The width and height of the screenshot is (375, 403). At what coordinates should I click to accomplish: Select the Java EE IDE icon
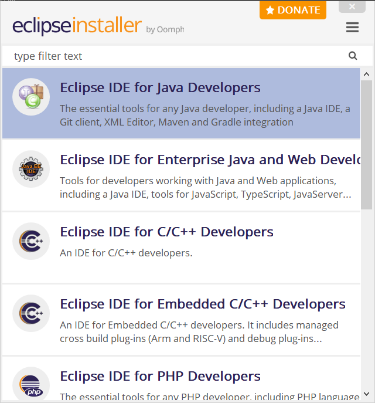pos(31,169)
